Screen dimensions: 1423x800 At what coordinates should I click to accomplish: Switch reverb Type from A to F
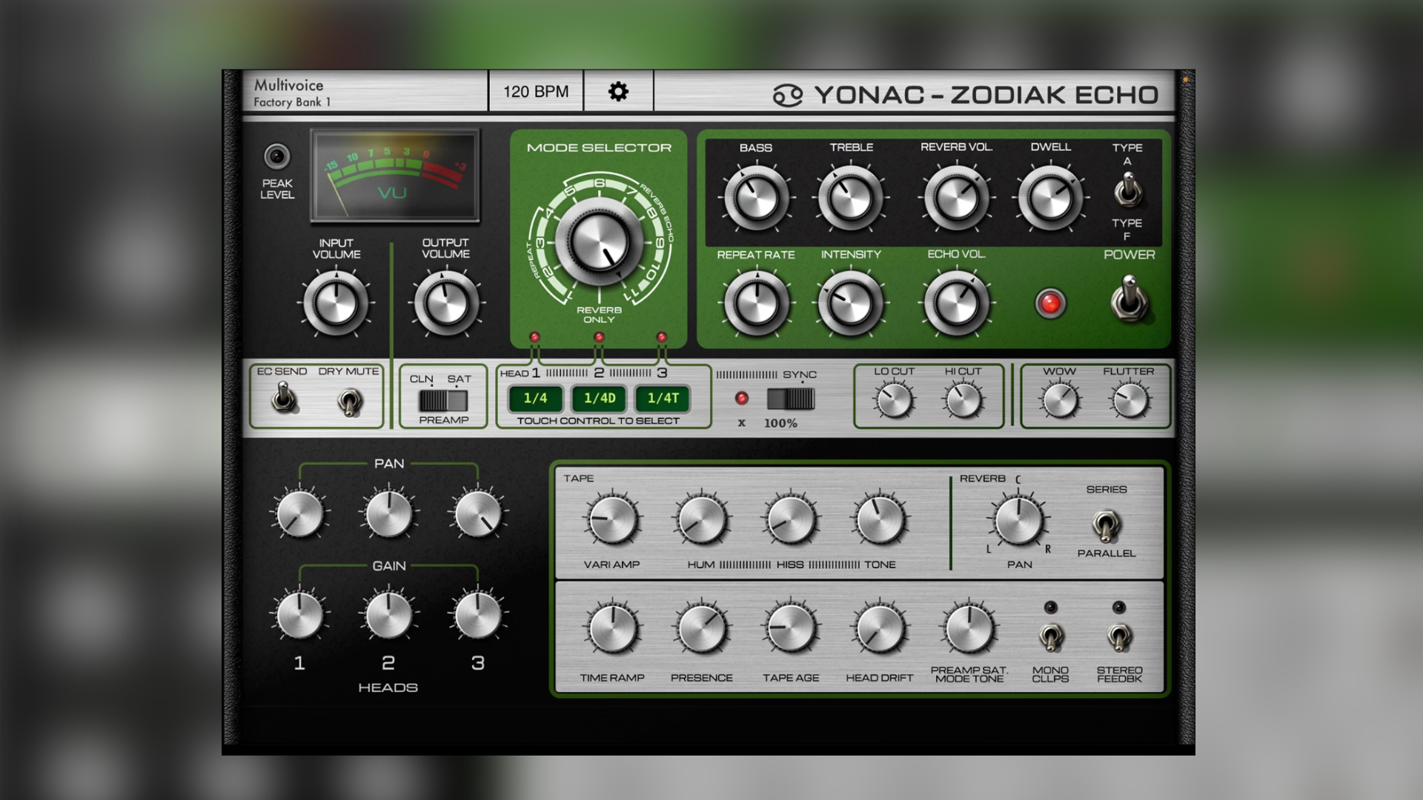point(1130,192)
